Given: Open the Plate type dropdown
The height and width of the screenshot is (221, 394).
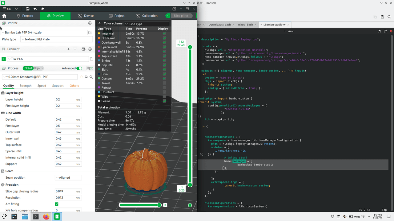Looking at the screenshot, I should [56, 39].
